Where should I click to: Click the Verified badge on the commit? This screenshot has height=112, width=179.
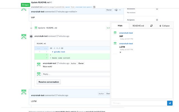tap(108, 28)
